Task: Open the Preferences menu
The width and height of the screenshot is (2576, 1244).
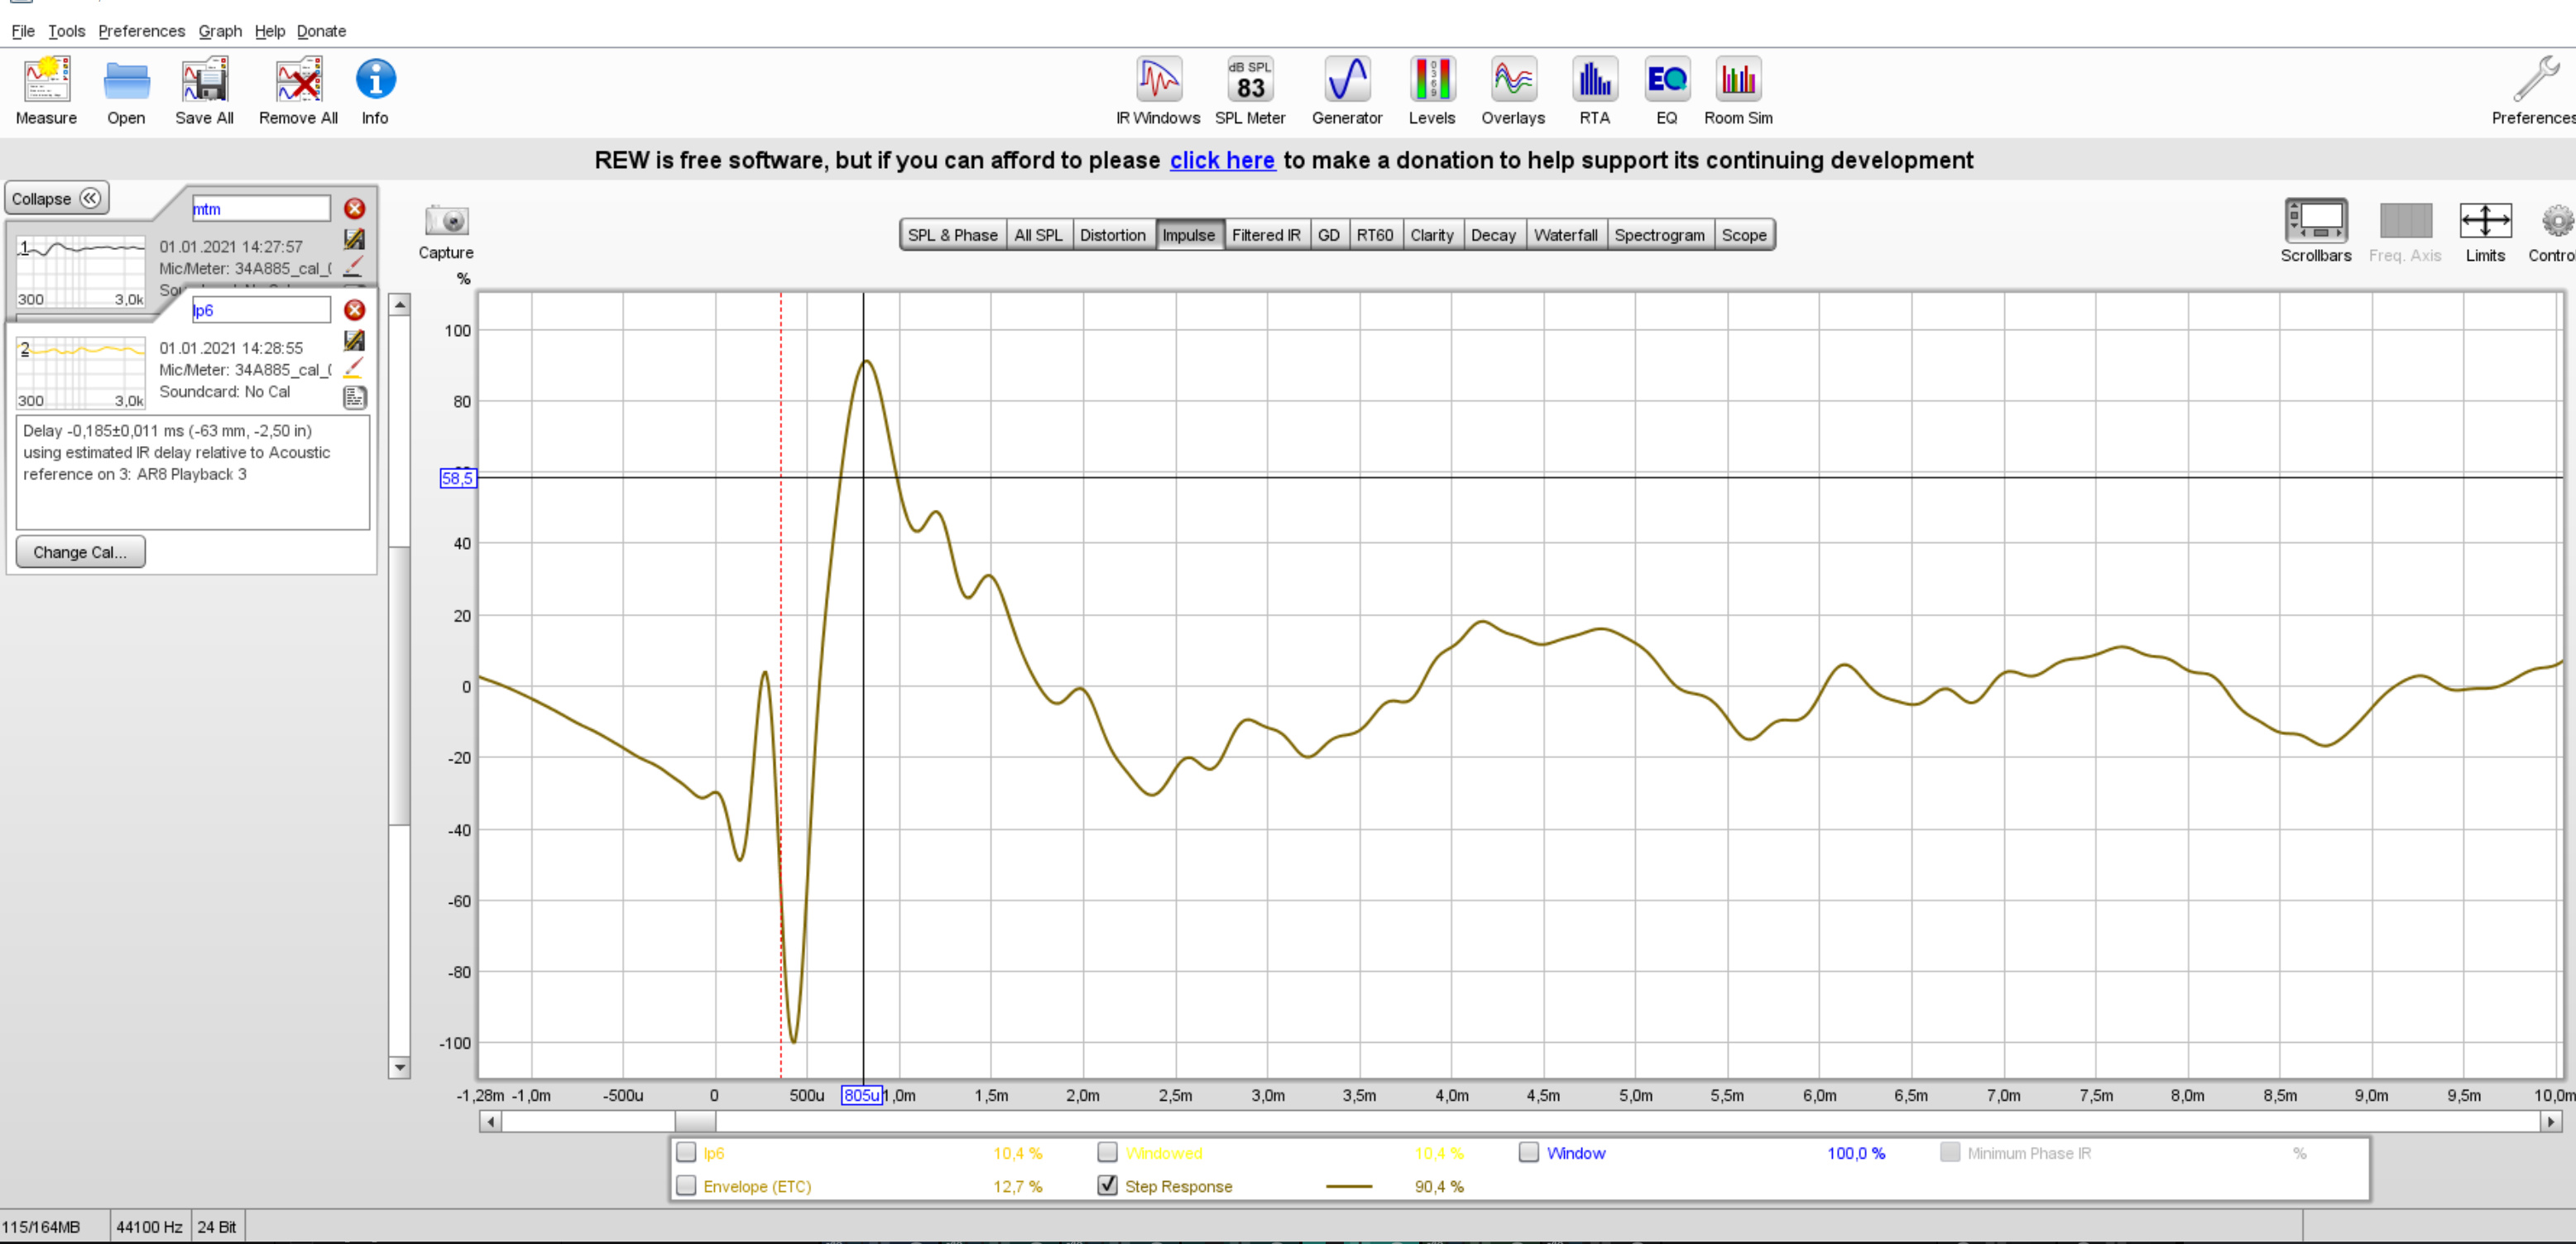Action: (141, 31)
